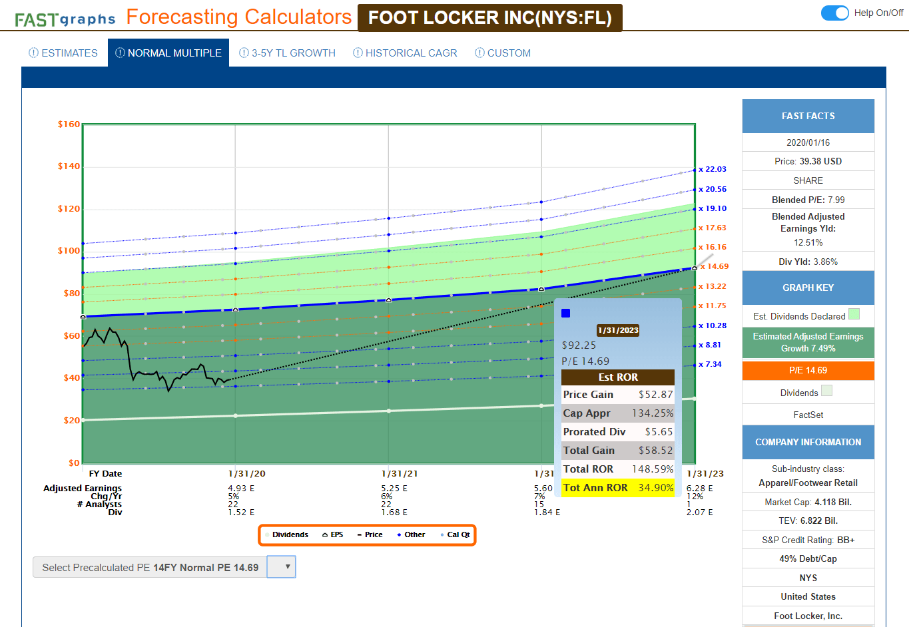Click the info icon beside HISTORICAL CAGR
909x627 pixels.
pyautogui.click(x=358, y=53)
